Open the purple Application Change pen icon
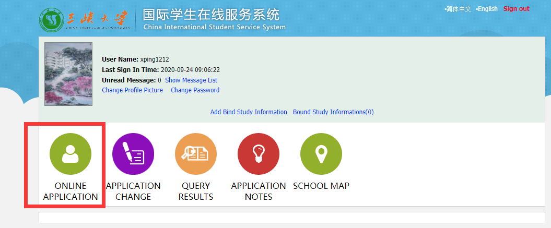551x228 pixels. coord(133,154)
